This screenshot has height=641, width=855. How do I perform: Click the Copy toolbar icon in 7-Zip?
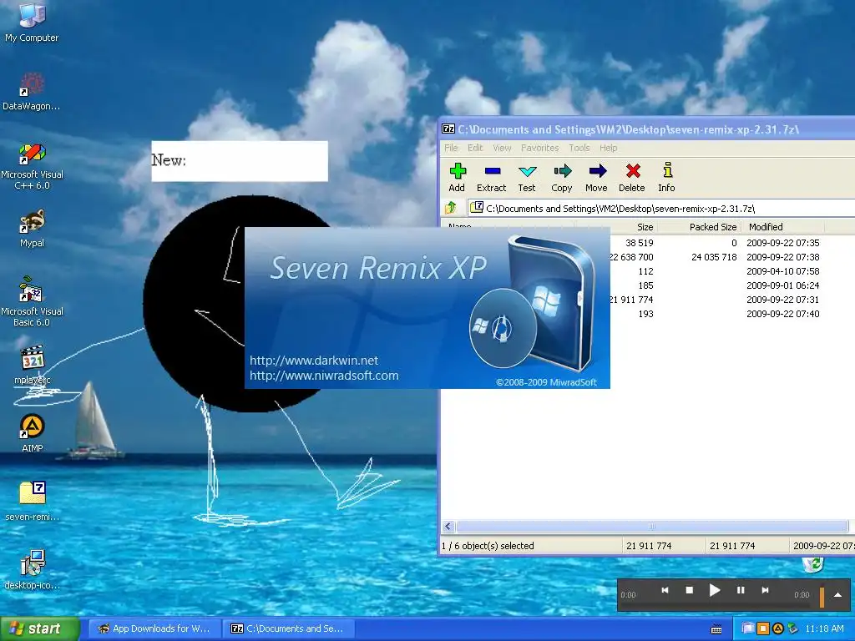tap(562, 177)
